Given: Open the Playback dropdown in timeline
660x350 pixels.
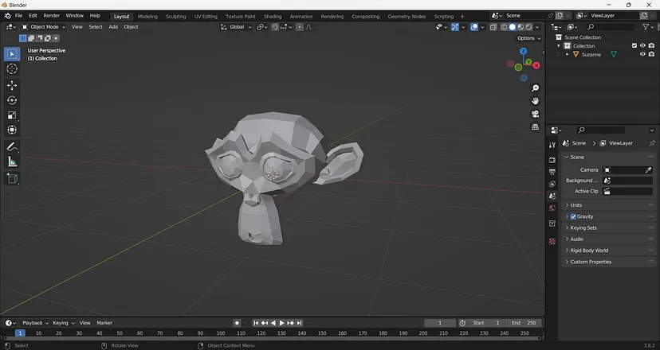Looking at the screenshot, I should tap(35, 323).
